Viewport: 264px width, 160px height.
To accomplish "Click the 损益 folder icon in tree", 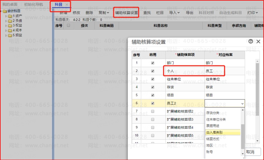I will click(x=10, y=35).
